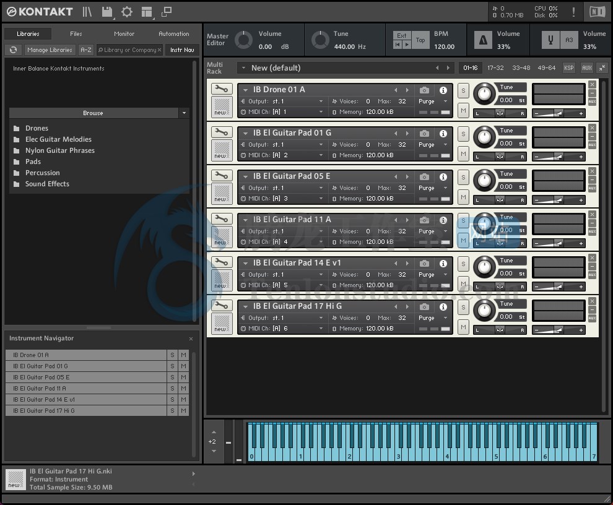Switch to the Files tab
Screen dimensions: 613x505
coord(76,33)
